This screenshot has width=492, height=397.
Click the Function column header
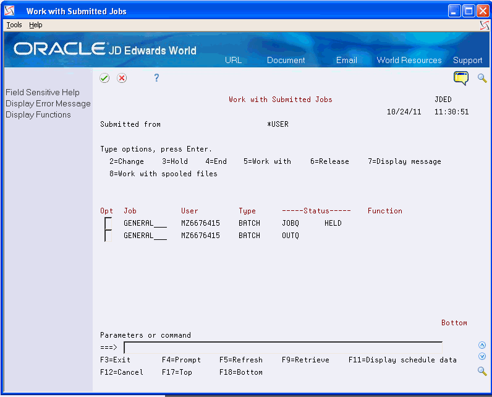385,211
